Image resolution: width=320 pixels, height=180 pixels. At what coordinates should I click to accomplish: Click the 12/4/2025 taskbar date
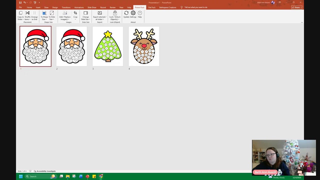[297, 177]
